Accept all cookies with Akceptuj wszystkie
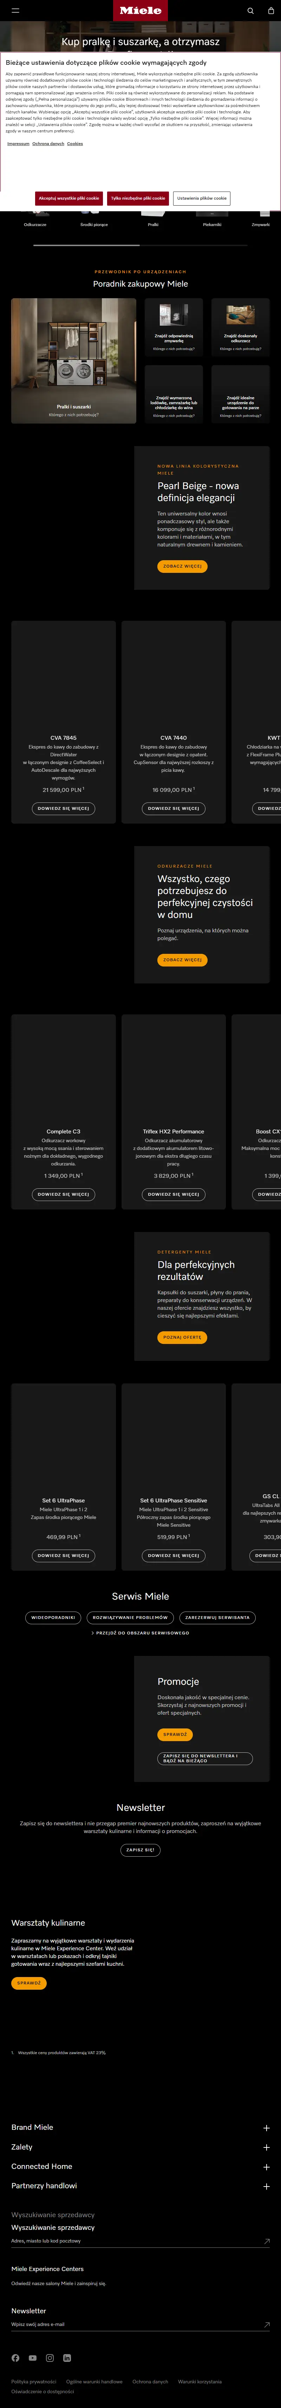Image resolution: width=281 pixels, height=2408 pixels. [69, 198]
